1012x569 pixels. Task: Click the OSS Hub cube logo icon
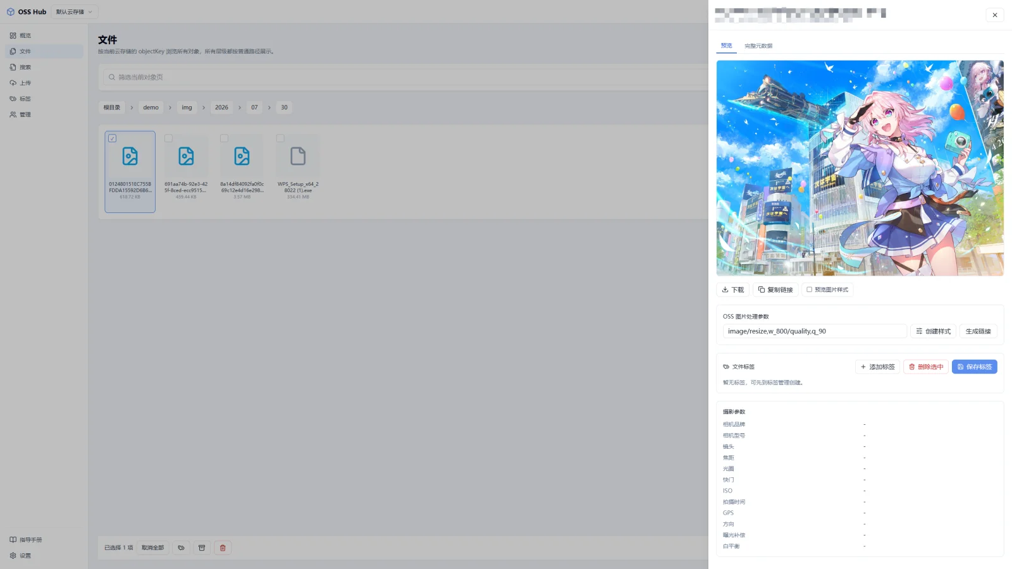(10, 12)
